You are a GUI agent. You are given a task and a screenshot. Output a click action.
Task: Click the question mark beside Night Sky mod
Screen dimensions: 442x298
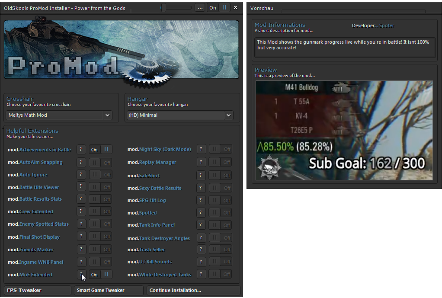201,149
